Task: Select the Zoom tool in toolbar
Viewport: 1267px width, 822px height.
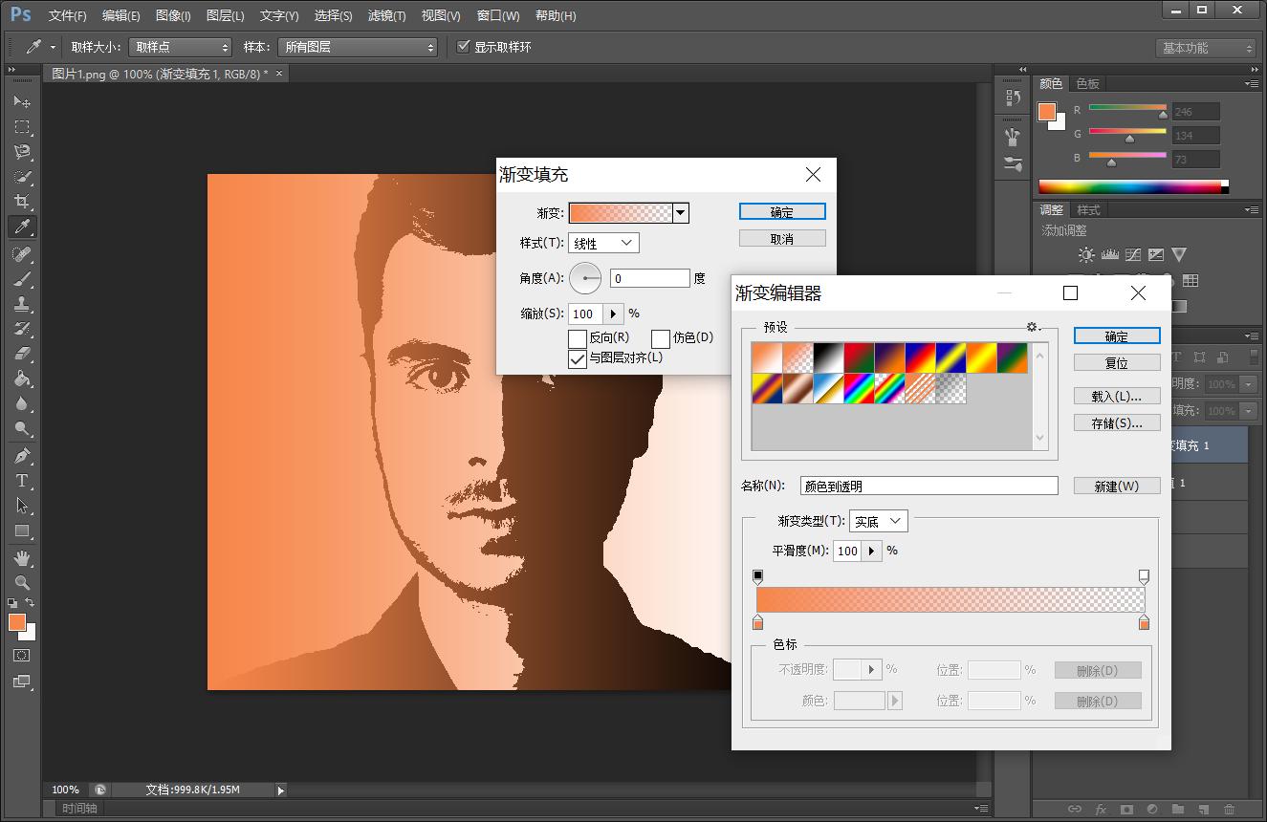Action: click(21, 582)
